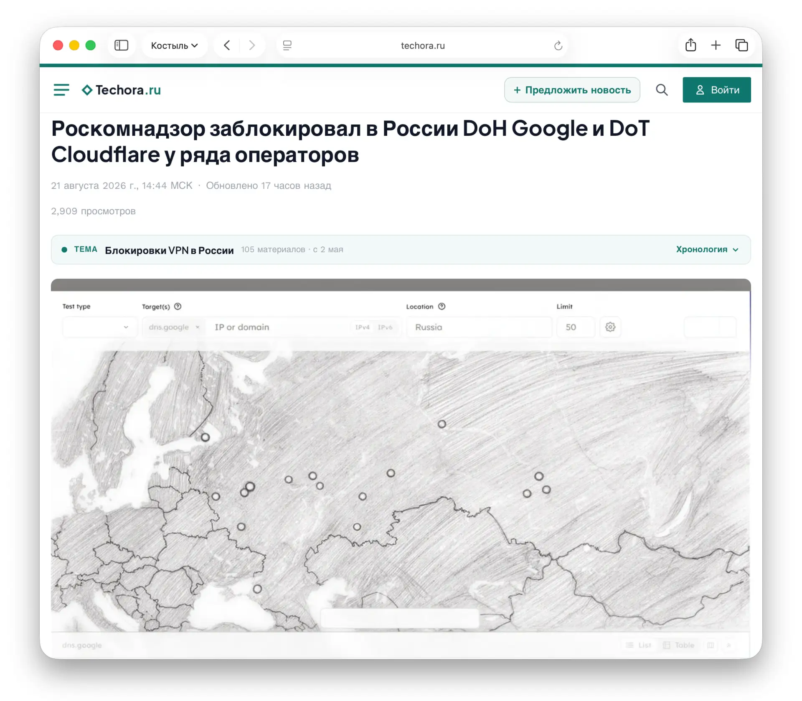802x701 pixels.
Task: Zoom the Safari window with the green button
Action: click(91, 45)
